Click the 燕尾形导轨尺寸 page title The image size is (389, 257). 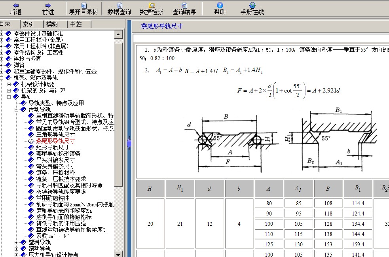(162, 26)
